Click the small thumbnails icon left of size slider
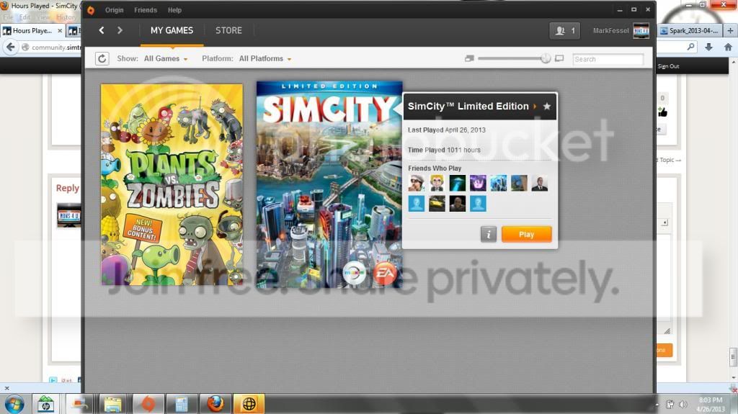This screenshot has width=738, height=414. (x=469, y=58)
